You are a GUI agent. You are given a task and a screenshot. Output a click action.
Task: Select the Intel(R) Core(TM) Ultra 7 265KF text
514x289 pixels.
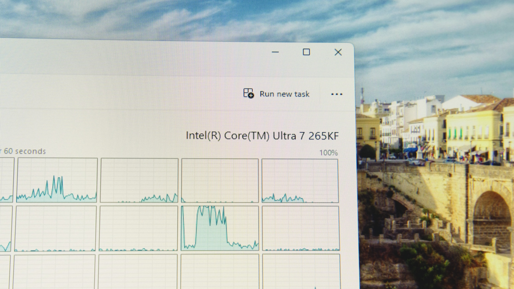coord(262,136)
